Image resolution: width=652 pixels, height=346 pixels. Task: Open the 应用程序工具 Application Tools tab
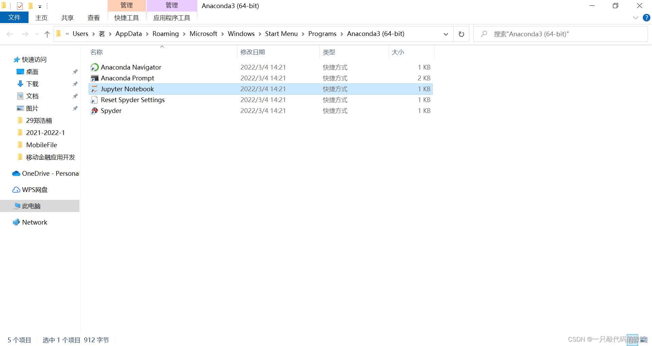click(x=172, y=18)
